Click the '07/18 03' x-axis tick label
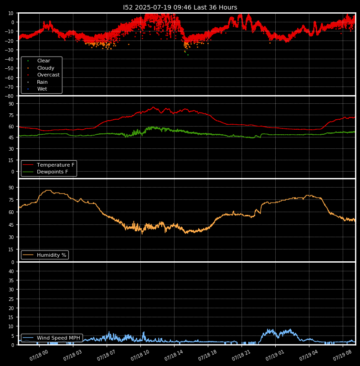The image size is (360, 366). point(72,355)
